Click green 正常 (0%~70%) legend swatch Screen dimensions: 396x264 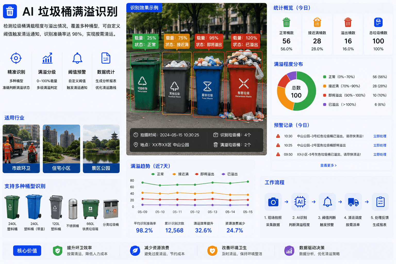coord(325,77)
